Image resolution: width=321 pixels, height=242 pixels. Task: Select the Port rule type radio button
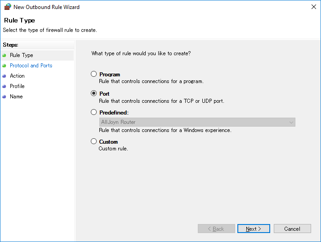94,93
